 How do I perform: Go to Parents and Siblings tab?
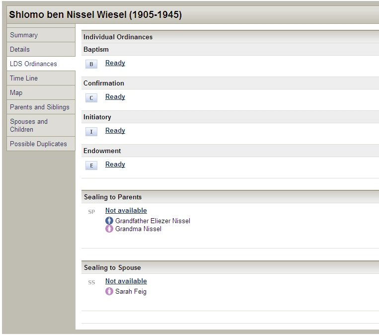click(40, 107)
